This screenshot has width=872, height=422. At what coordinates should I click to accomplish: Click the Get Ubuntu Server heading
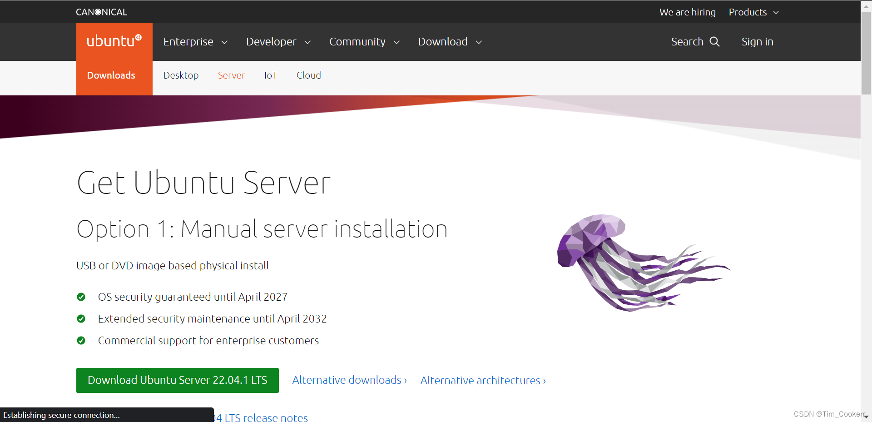204,183
